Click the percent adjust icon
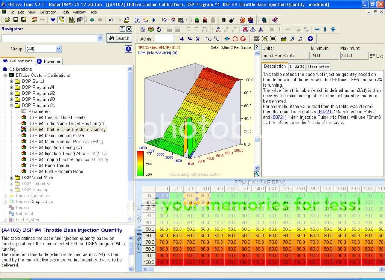 [198, 39]
